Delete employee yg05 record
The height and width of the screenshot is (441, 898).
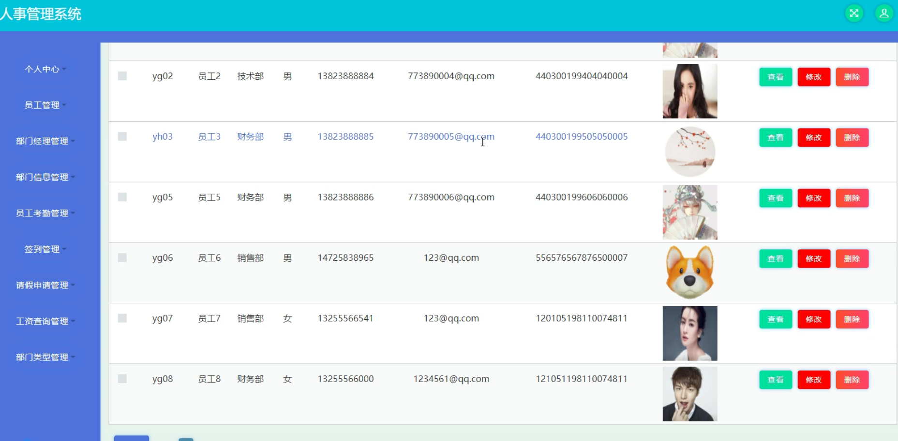click(x=852, y=198)
